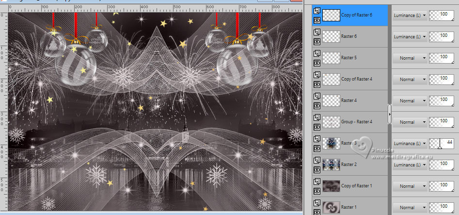Image resolution: width=459 pixels, height=215 pixels.
Task: Click the layer type icon for Raster 6
Action: tap(317, 33)
